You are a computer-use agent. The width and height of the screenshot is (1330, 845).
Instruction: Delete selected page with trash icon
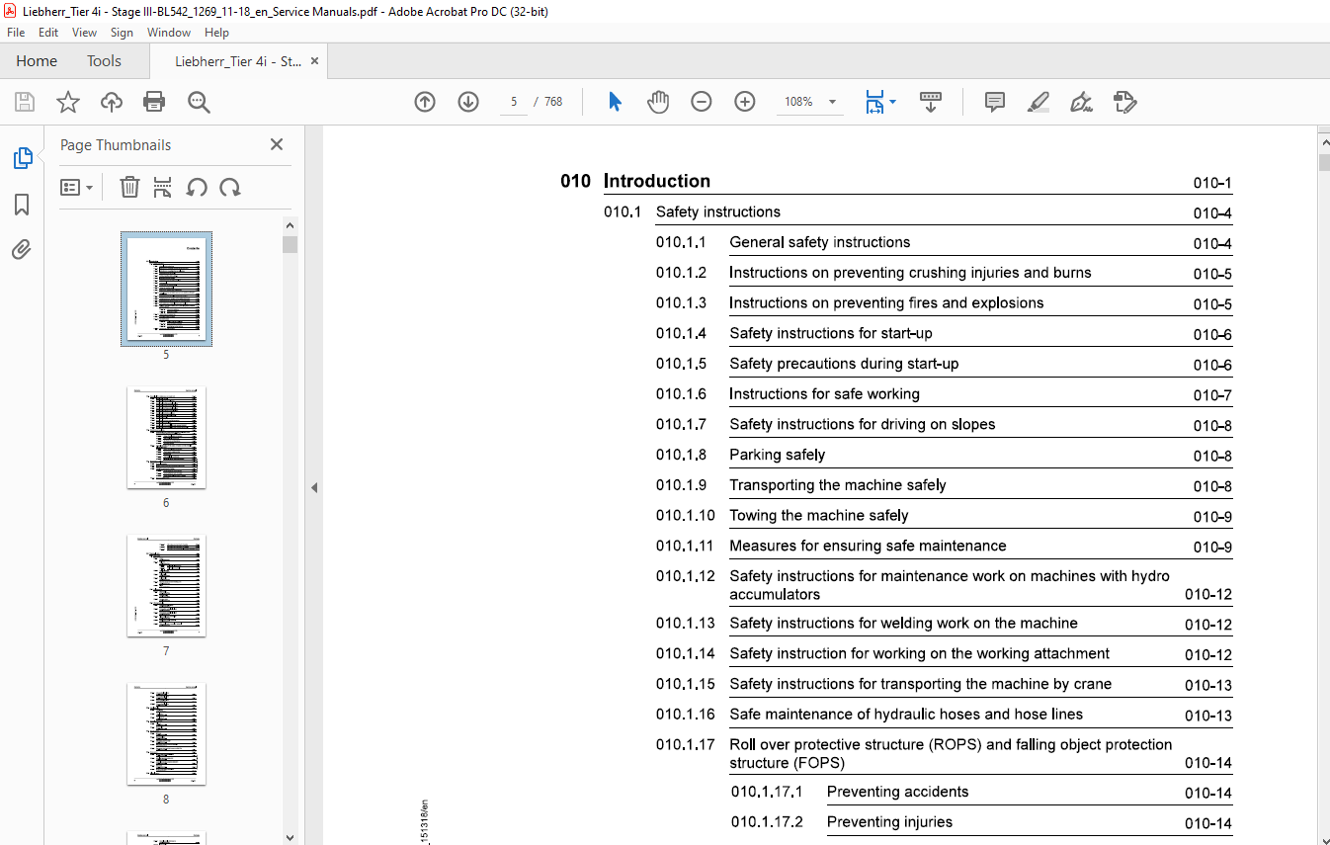click(129, 187)
